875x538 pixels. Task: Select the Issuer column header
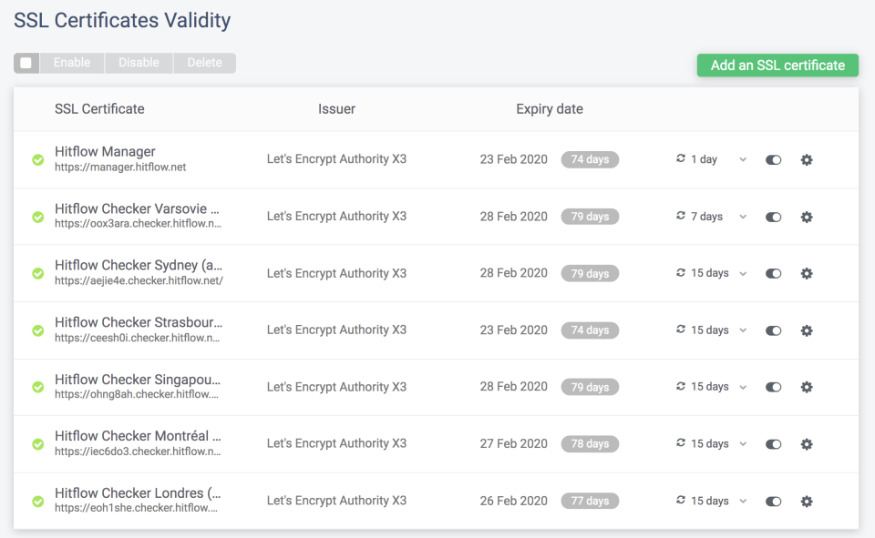[x=336, y=108]
